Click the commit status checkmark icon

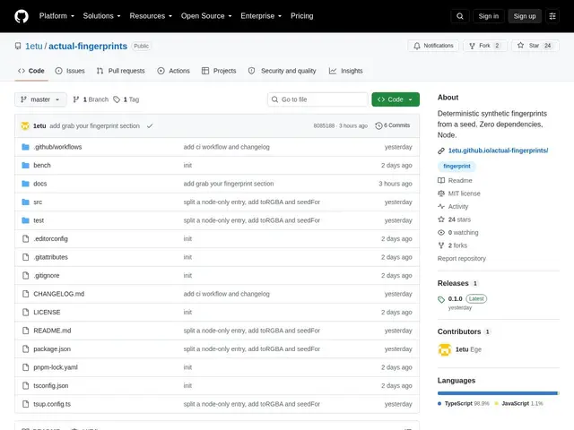pyautogui.click(x=150, y=125)
